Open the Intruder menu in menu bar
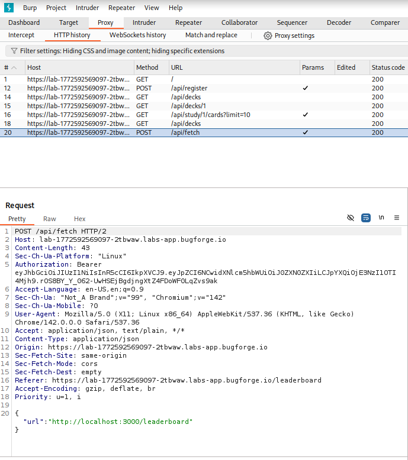The image size is (408, 460). pyautogui.click(x=88, y=8)
